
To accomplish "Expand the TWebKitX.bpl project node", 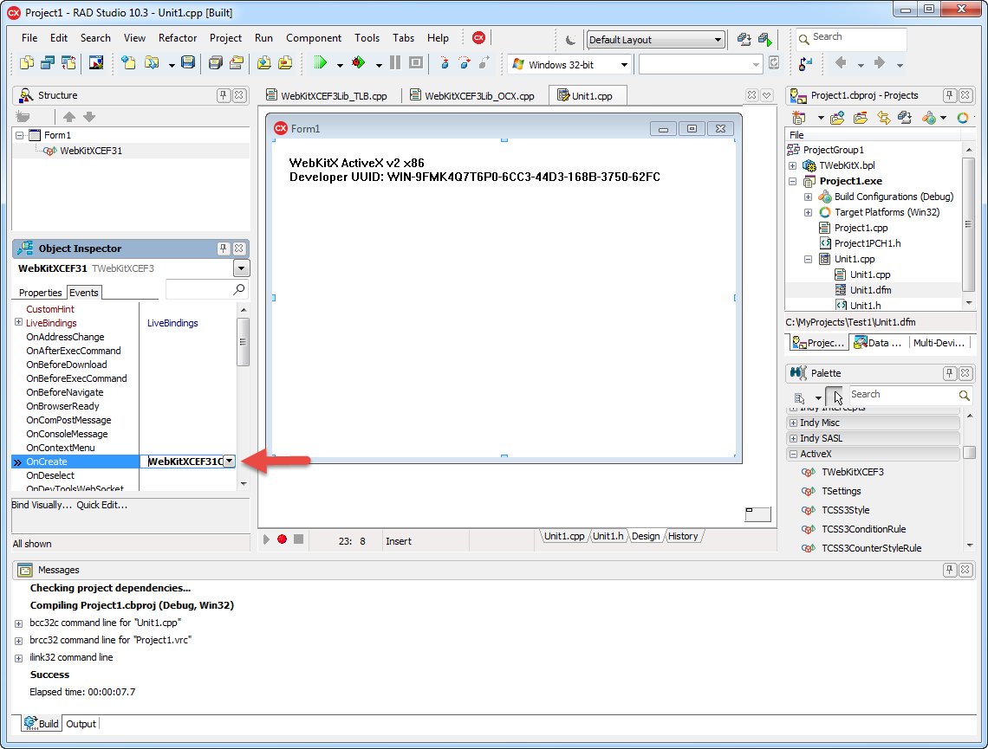I will coord(793,165).
